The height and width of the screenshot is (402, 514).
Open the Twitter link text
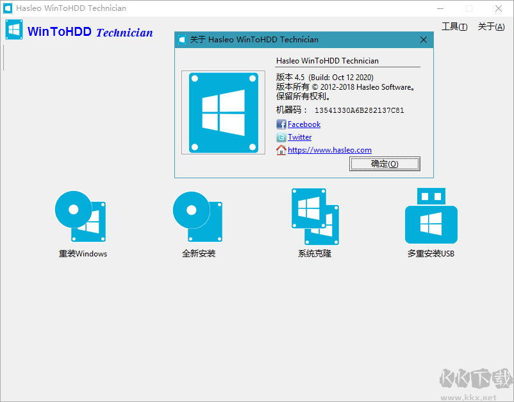300,137
